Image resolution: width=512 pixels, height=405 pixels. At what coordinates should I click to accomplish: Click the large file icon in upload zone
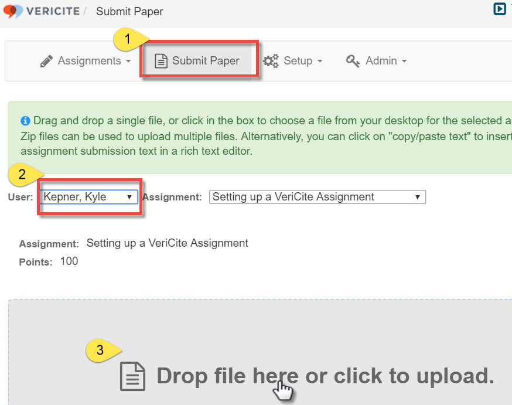132,376
